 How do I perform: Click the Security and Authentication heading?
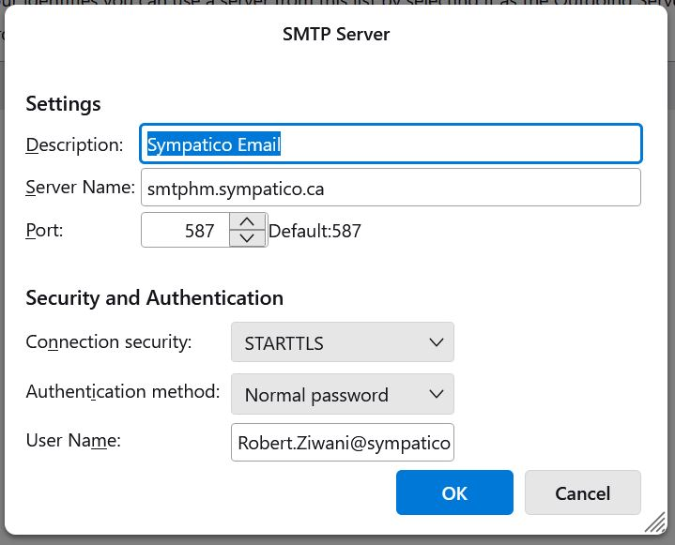(154, 298)
